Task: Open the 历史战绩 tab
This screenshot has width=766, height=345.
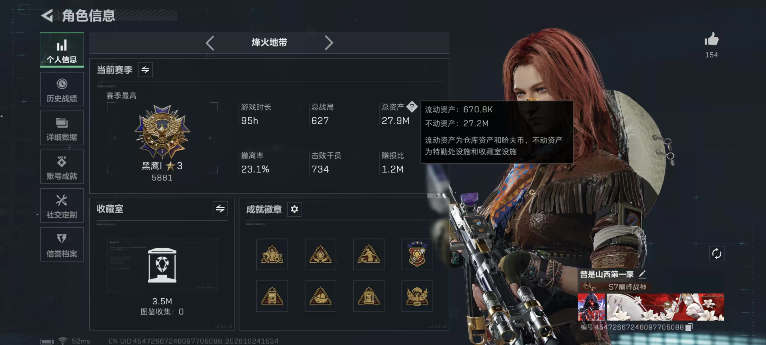Action: (62, 89)
